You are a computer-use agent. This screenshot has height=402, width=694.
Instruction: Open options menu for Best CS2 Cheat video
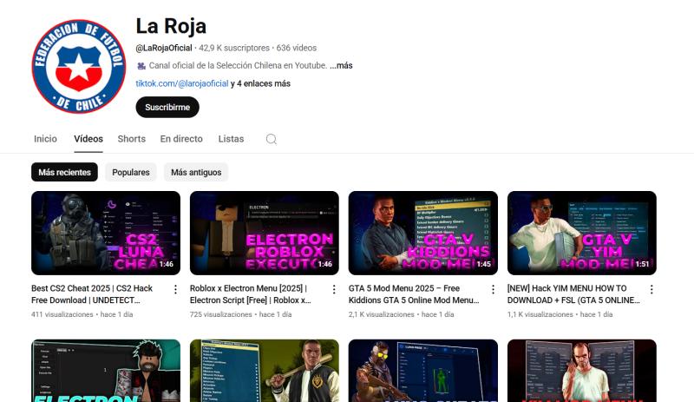click(175, 289)
